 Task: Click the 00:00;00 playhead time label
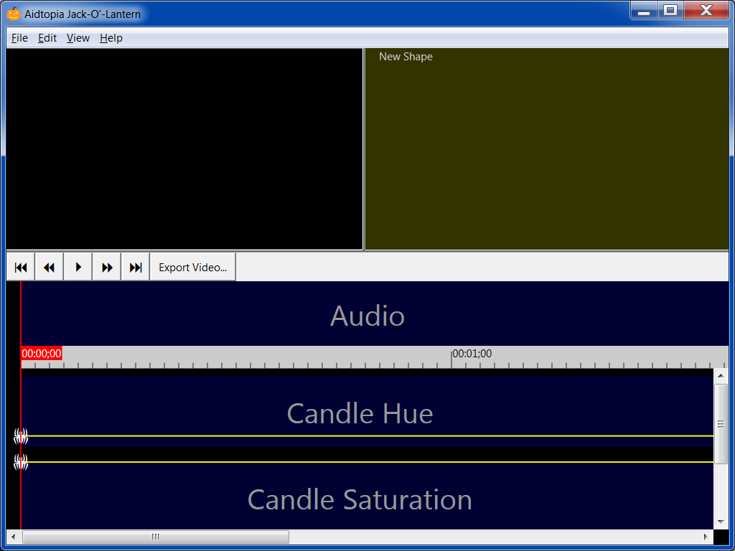point(41,353)
